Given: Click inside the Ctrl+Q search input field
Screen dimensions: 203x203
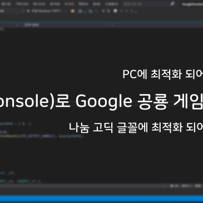Looking at the screenshot, I should (x=146, y=4).
